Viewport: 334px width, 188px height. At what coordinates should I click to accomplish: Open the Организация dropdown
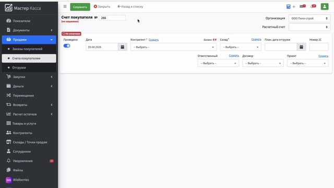(x=309, y=18)
